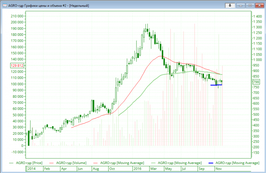Click the red 129 812 volume value label
The width and height of the screenshot is (266, 173).
(x=17, y=66)
